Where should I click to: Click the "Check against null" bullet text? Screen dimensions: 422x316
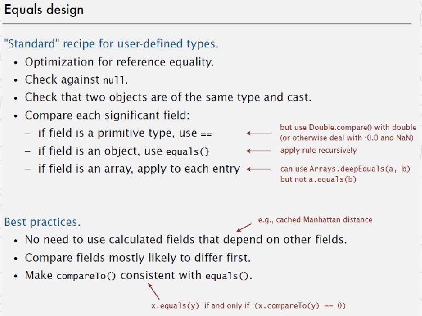[76, 80]
